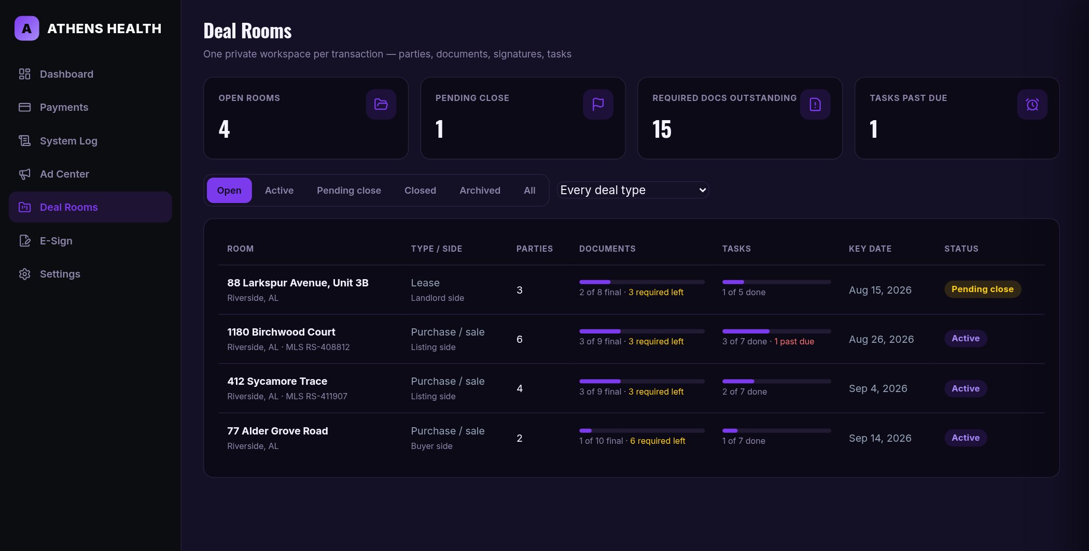The image size is (1089, 551).
Task: Click '1 of 5 done' tasks text
Action: pyautogui.click(x=744, y=292)
